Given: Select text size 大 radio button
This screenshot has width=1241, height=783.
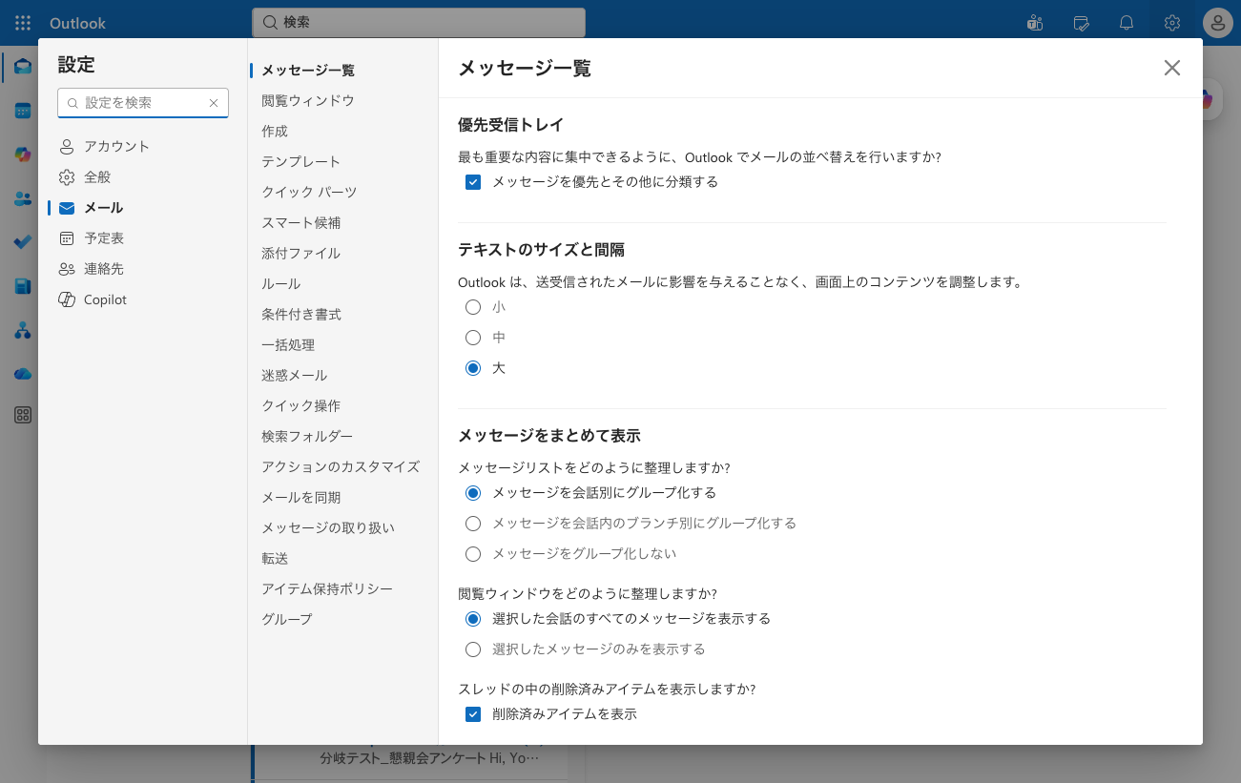Looking at the screenshot, I should pyautogui.click(x=473, y=368).
